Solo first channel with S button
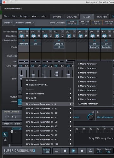This screenshot has height=158, width=114. coord(20,92)
